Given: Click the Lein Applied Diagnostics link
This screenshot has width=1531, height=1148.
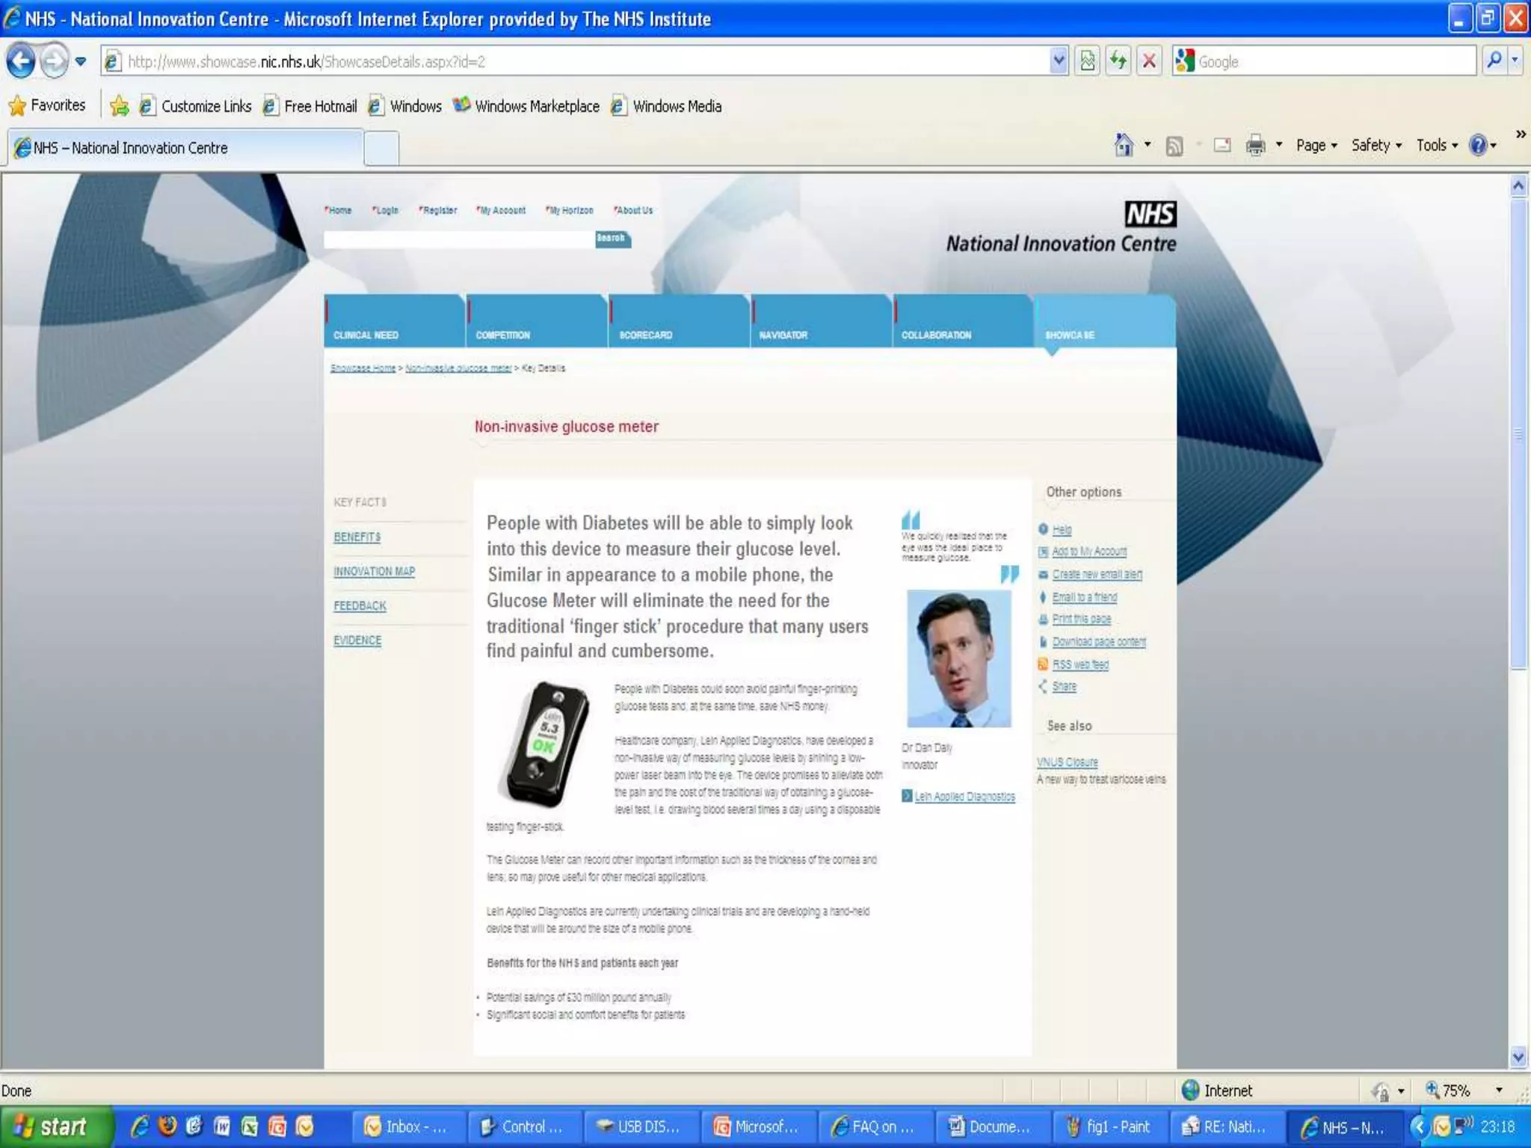Looking at the screenshot, I should tap(964, 797).
